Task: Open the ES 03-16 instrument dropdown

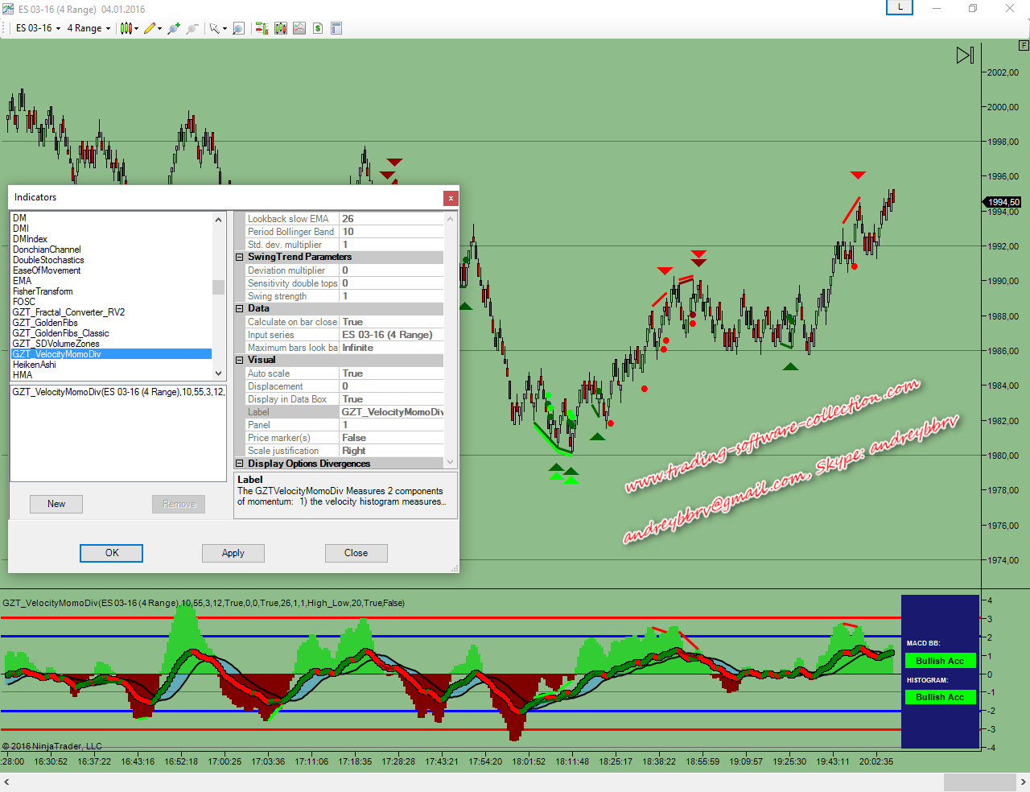Action: click(38, 28)
